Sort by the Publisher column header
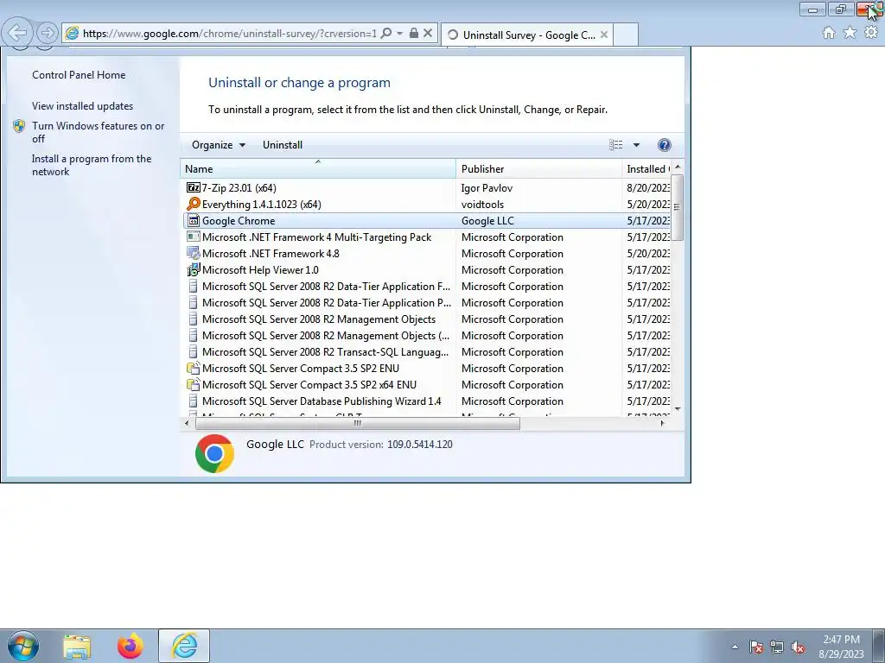885x663 pixels. [538, 168]
